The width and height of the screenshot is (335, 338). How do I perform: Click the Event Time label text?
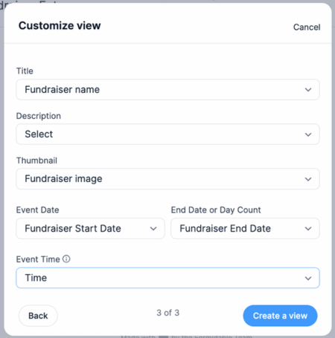[38, 259]
